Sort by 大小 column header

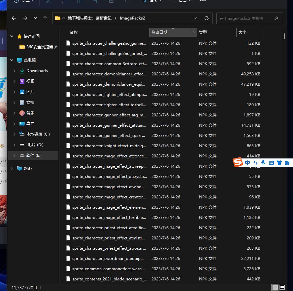(243, 32)
